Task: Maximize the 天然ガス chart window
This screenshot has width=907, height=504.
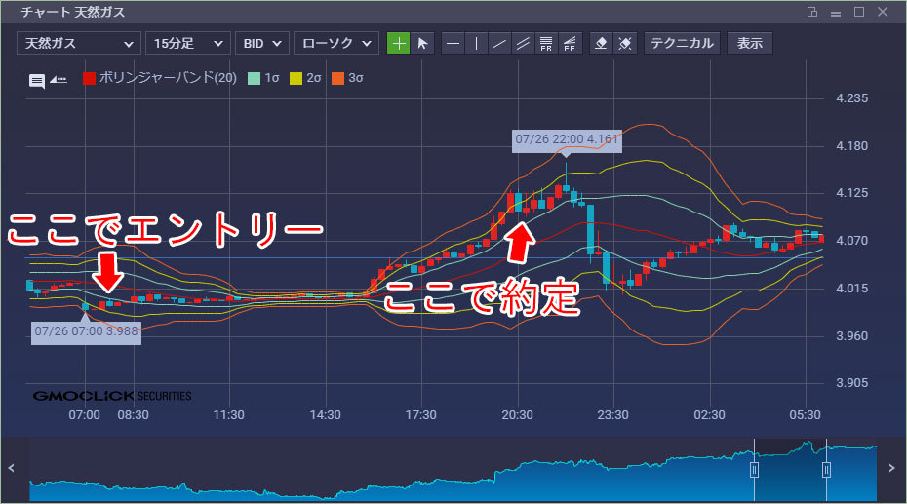Action: pyautogui.click(x=859, y=12)
